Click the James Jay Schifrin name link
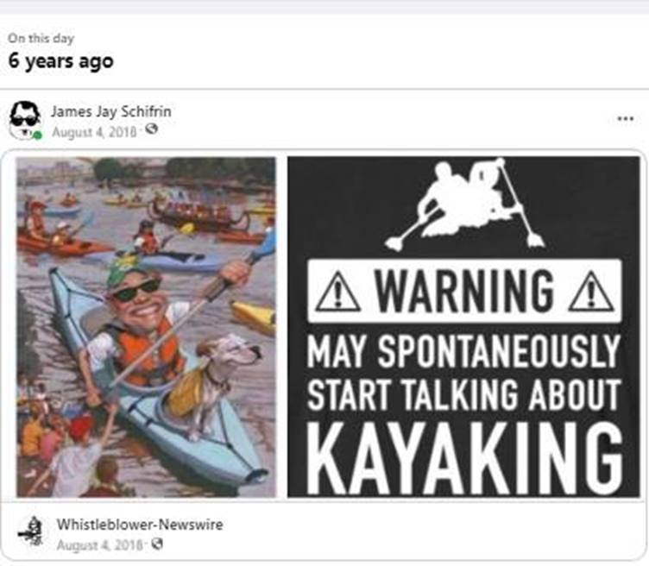The height and width of the screenshot is (566, 649). [111, 111]
